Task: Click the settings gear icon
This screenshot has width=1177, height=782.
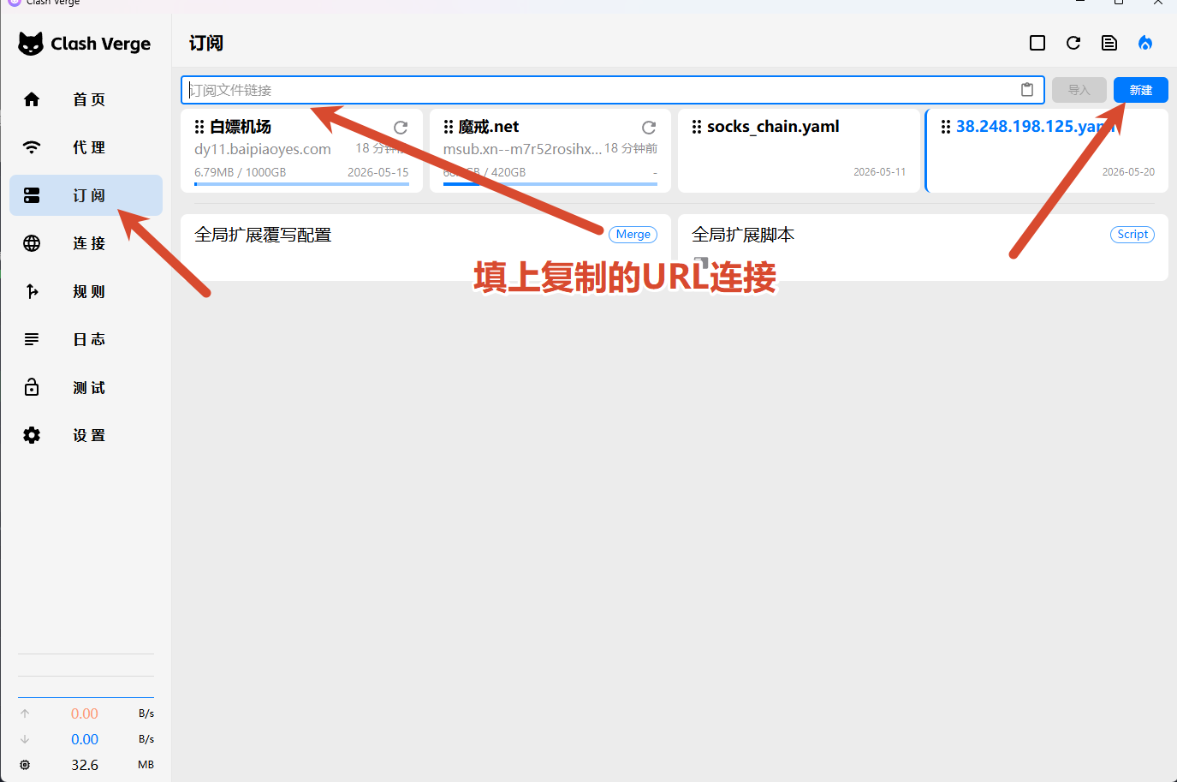Action: click(x=32, y=435)
